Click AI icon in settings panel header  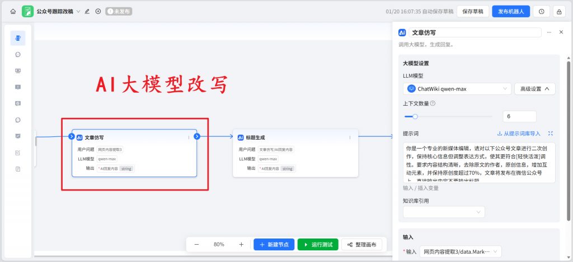tap(402, 32)
